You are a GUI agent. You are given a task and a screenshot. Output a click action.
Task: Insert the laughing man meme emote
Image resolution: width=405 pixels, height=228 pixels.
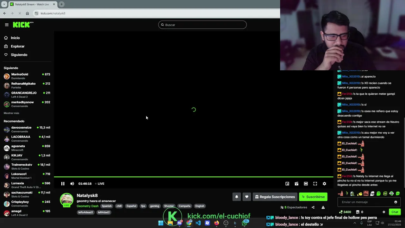click(366, 193)
